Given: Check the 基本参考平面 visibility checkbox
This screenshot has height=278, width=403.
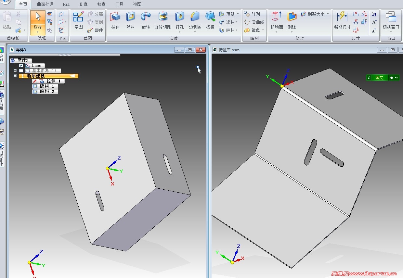Looking at the screenshot, I should click(x=21, y=71).
